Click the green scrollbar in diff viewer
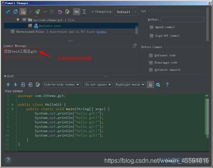The width and height of the screenshot is (213, 168). click(x=207, y=117)
